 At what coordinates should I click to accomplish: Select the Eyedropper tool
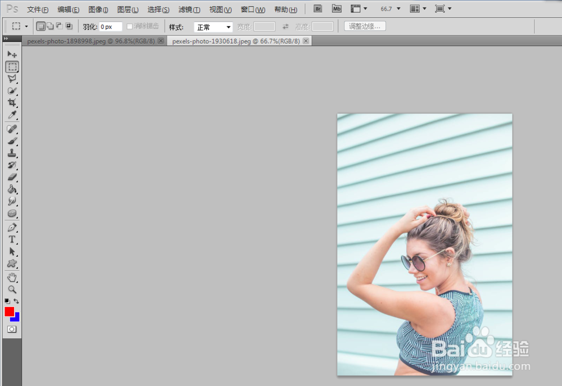click(x=12, y=115)
